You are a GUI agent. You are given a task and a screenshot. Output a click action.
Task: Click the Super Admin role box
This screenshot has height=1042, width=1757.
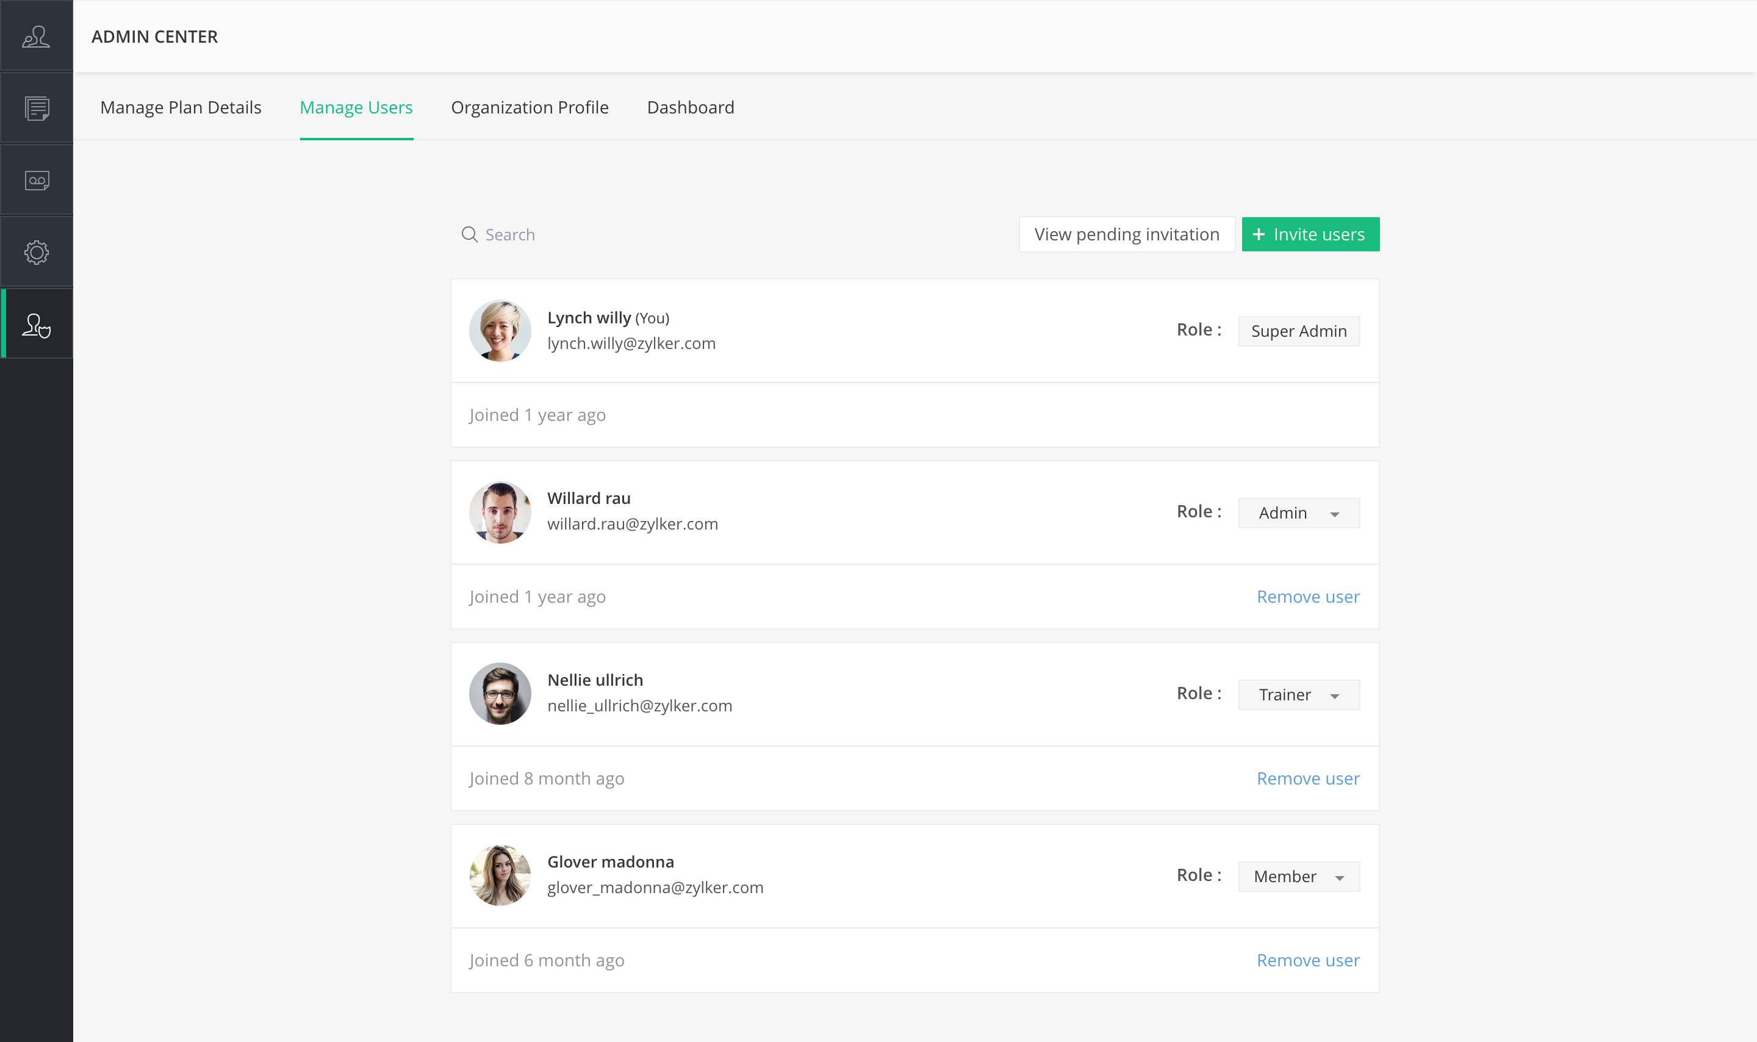pyautogui.click(x=1299, y=331)
